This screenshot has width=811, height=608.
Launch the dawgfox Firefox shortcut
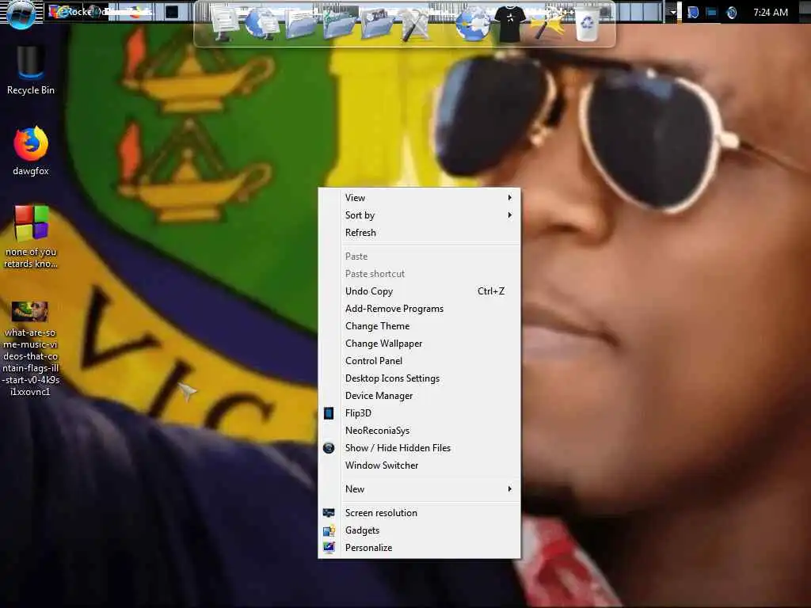tap(31, 151)
